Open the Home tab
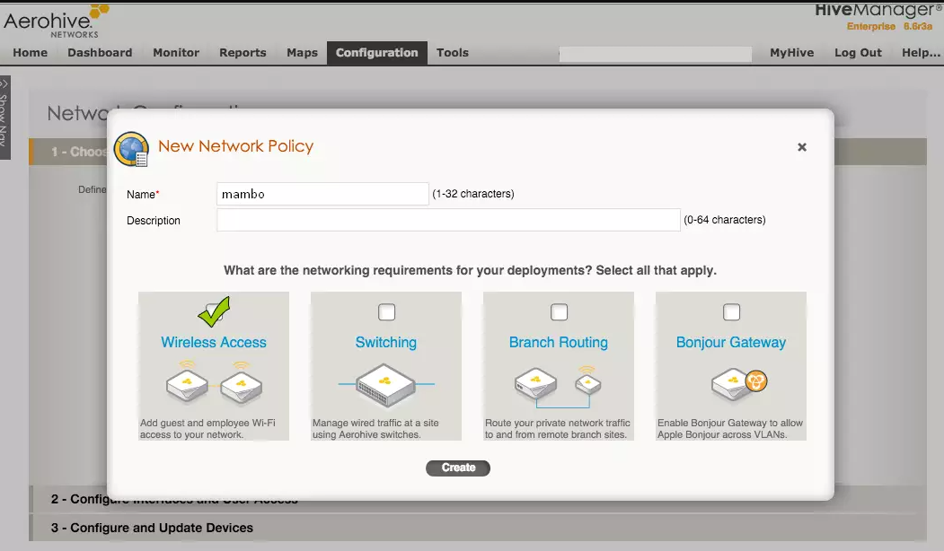The height and width of the screenshot is (551, 944). (31, 52)
